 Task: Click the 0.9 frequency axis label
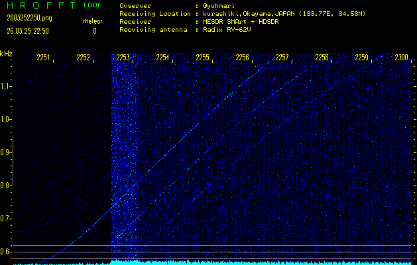click(x=6, y=152)
